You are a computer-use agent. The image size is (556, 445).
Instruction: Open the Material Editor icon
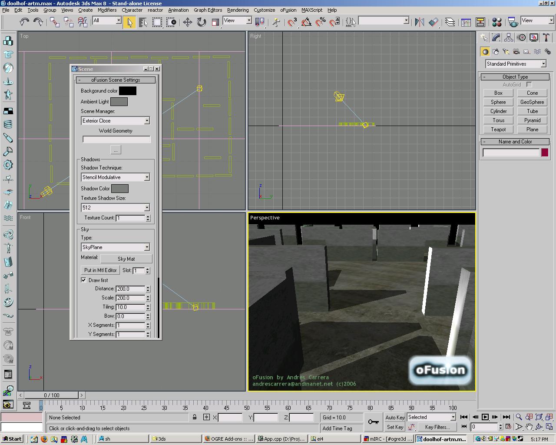point(497,22)
